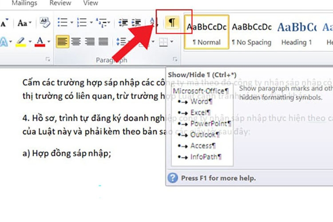Viewport: 333px width, 222px height.
Task: Open the Numbering library dropdown arrow
Action: (91, 22)
